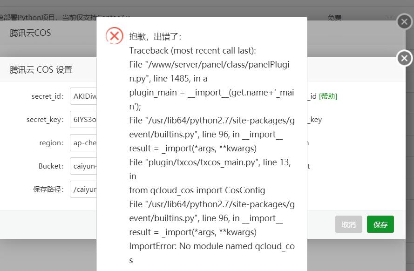414x271 pixels.
Task: Click the secret_id: field label
Action: 48,96
